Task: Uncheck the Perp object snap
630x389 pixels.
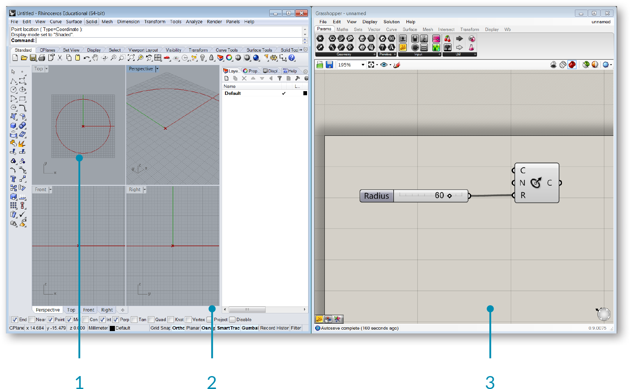Action: tap(116, 320)
